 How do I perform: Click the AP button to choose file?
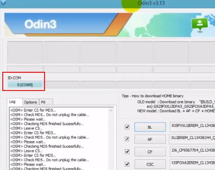150,139
